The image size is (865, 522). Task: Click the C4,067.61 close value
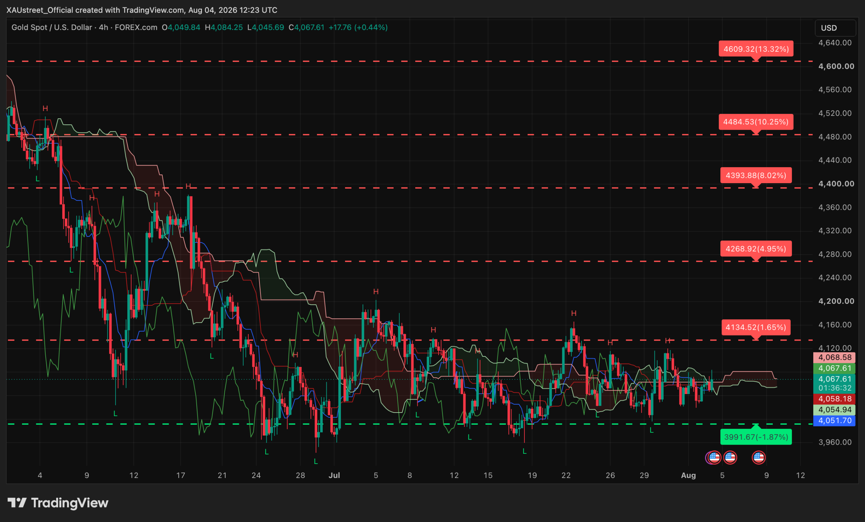[x=306, y=27]
